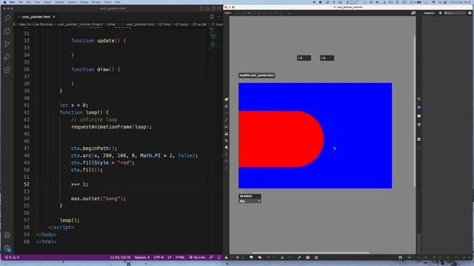Close the cool_pointer.html tab

coord(54,17)
